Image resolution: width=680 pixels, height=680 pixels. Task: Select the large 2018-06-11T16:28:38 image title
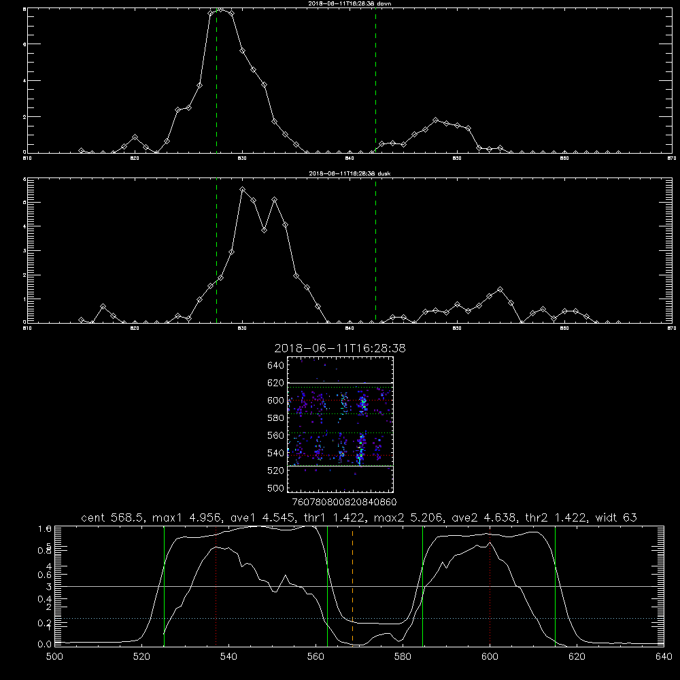(x=340, y=348)
